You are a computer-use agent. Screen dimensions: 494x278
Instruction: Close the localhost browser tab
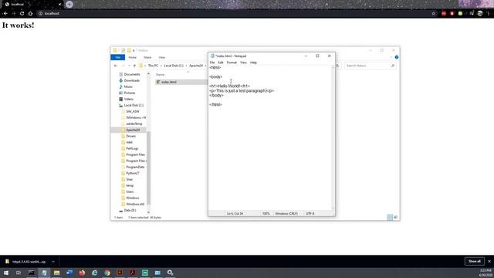tap(59, 5)
